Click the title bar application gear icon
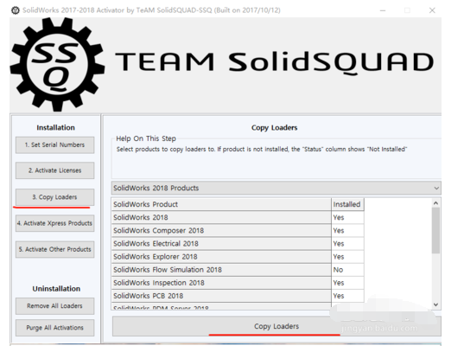 tap(15, 10)
